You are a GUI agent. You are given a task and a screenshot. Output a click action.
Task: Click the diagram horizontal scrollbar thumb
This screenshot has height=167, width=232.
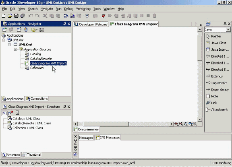click(106, 124)
